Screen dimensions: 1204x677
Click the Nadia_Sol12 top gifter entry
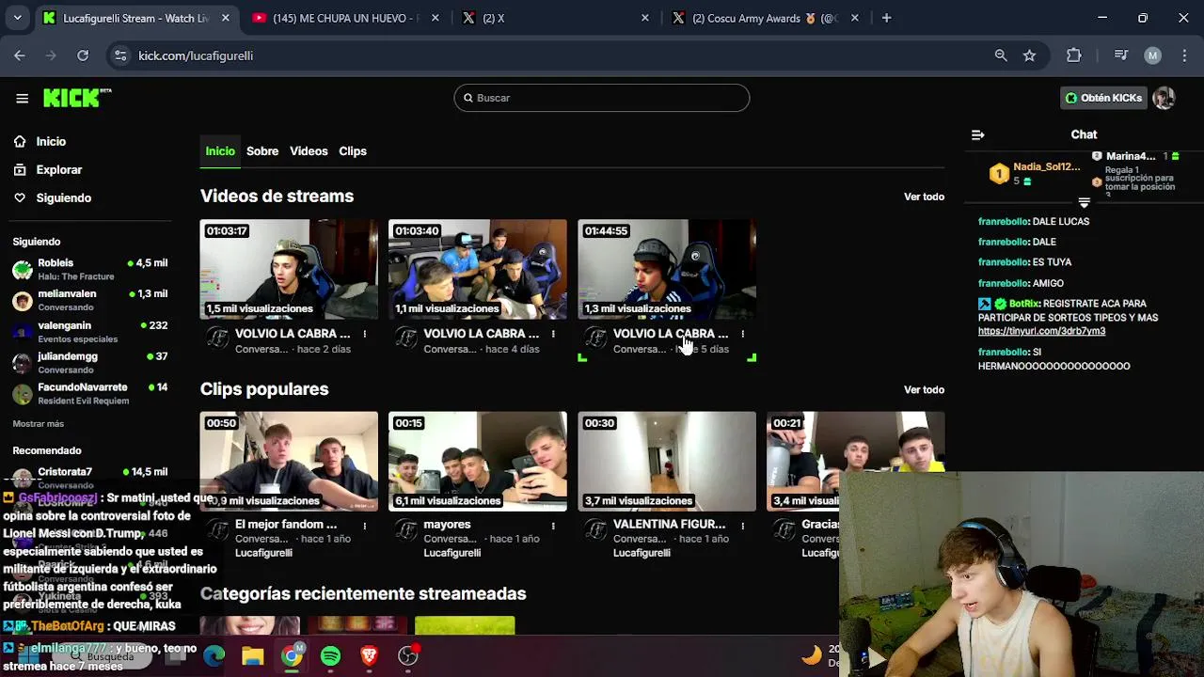1035,173
